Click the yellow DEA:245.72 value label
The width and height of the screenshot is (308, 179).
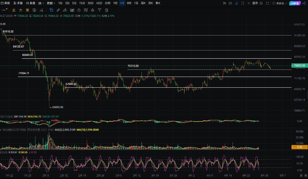tap(34, 117)
